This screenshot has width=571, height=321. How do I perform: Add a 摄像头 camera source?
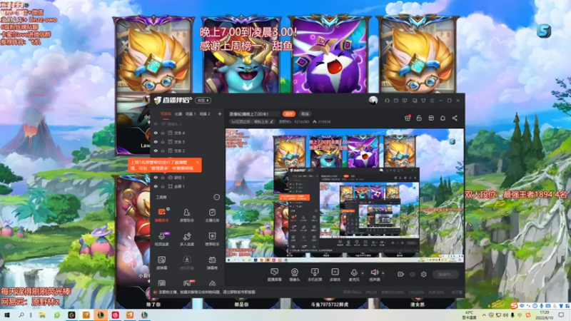point(294,275)
